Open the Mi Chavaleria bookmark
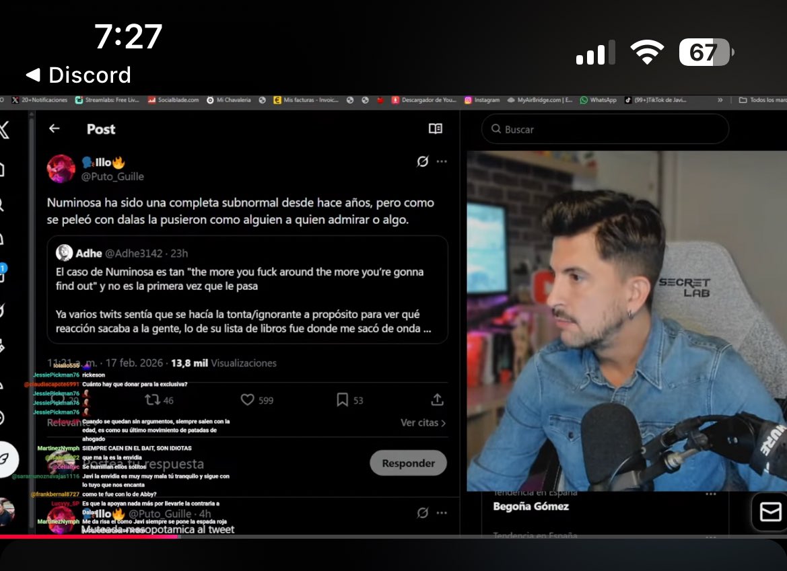This screenshot has width=787, height=571. [229, 100]
